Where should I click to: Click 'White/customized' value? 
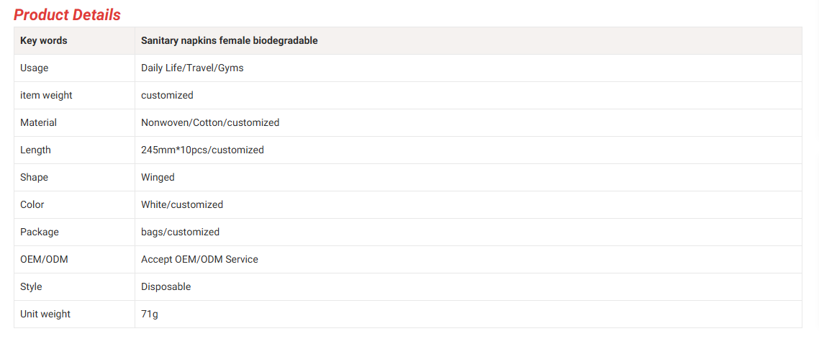[182, 204]
